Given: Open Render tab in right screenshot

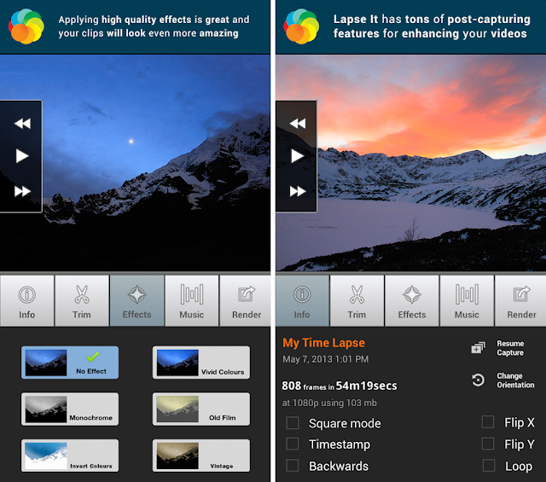Looking at the screenshot, I should pyautogui.click(x=520, y=301).
